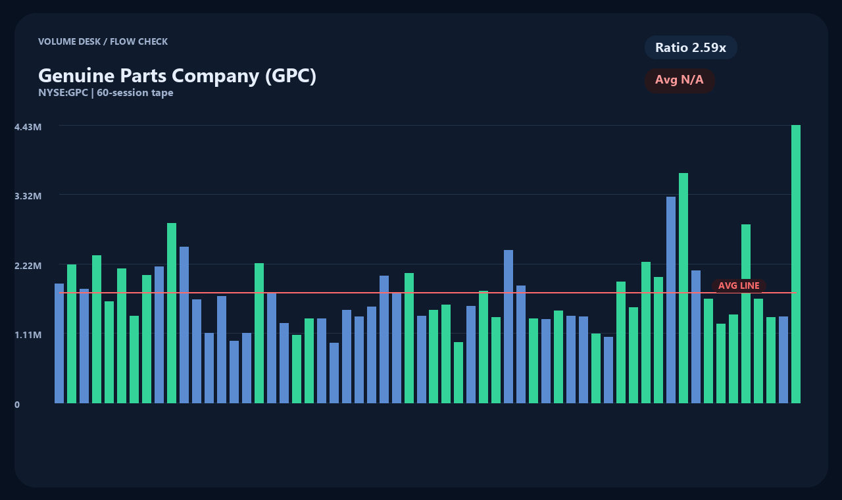Click the 2.22M axis label

point(28,265)
